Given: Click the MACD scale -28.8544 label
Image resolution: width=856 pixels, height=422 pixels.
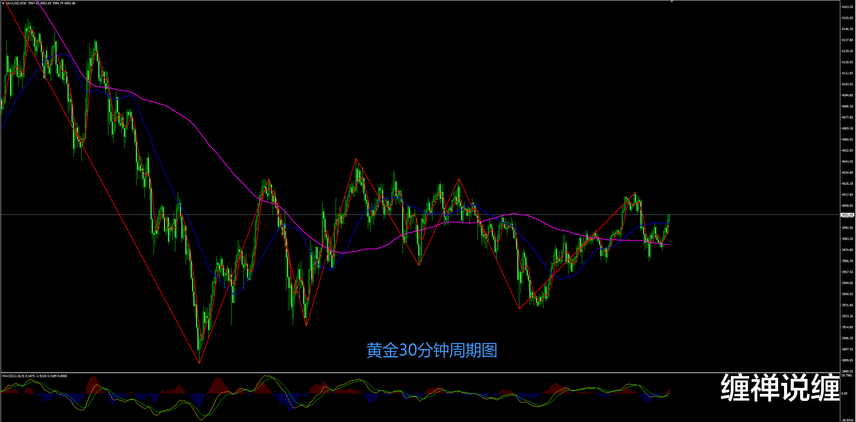Looking at the screenshot, I should click(x=847, y=420).
